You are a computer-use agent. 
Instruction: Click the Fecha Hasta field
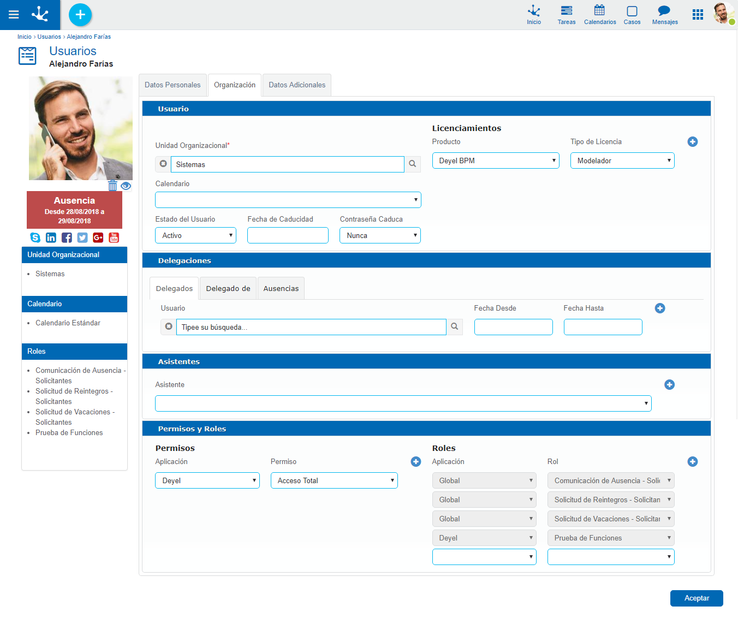click(x=603, y=327)
